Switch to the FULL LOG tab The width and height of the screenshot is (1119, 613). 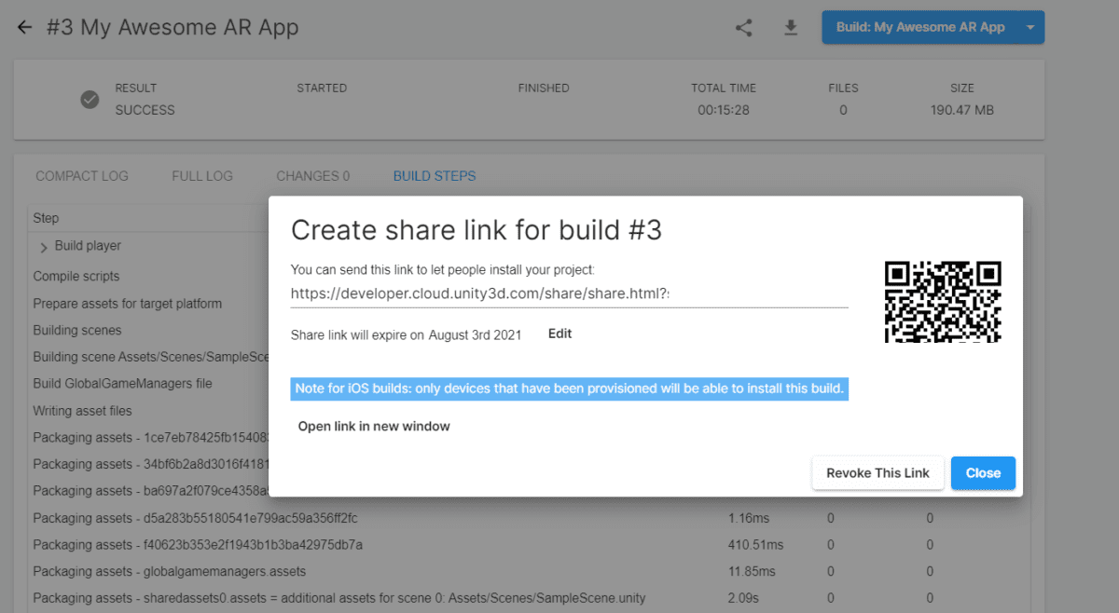[201, 175]
